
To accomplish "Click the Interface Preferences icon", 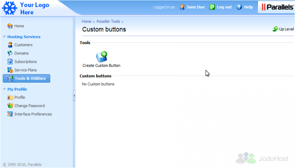I will tap(10, 114).
